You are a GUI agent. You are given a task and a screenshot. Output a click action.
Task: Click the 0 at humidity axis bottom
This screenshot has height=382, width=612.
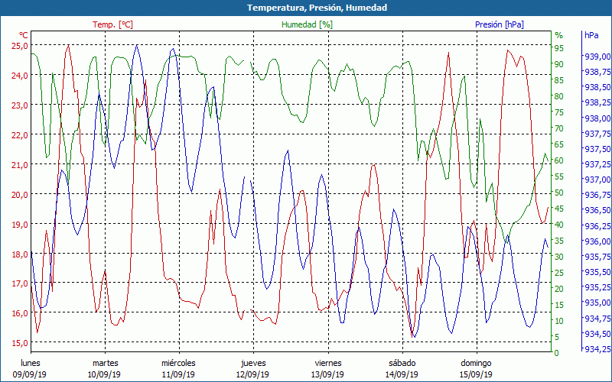(x=557, y=353)
